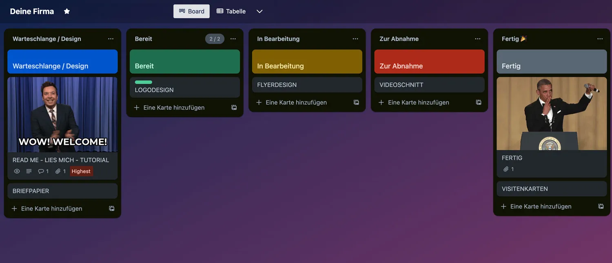
Task: Create card from template in In Bearbeitung
Action: click(x=356, y=103)
